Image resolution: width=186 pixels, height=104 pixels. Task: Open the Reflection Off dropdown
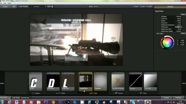178,27
